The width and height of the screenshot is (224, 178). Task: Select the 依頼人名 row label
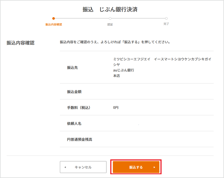(x=74, y=123)
